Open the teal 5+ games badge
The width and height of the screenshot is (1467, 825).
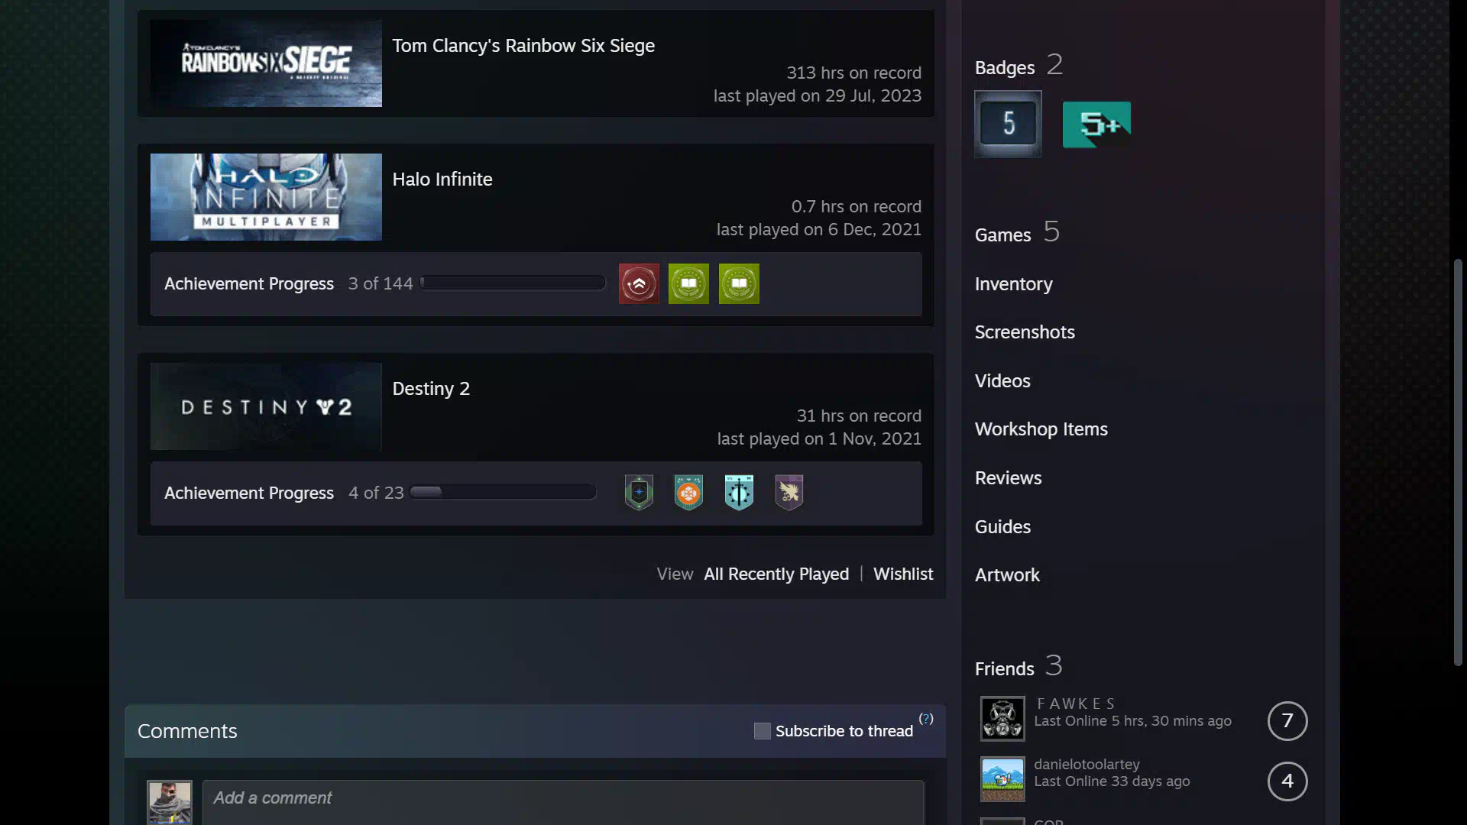pos(1096,125)
